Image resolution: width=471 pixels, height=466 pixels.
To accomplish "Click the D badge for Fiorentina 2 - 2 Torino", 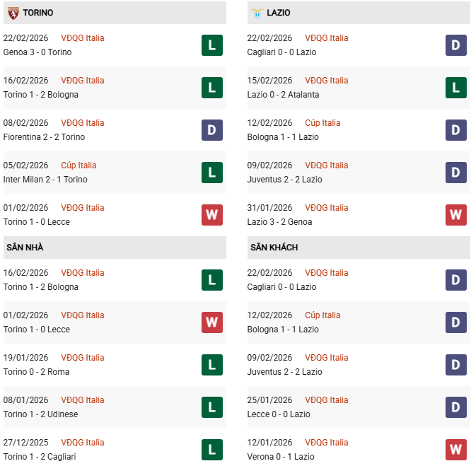I will [212, 130].
